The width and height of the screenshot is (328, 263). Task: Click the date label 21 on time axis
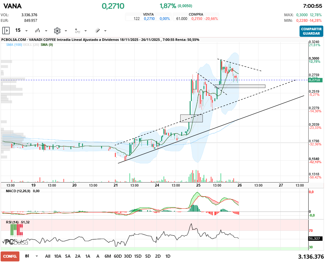pos(116,185)
